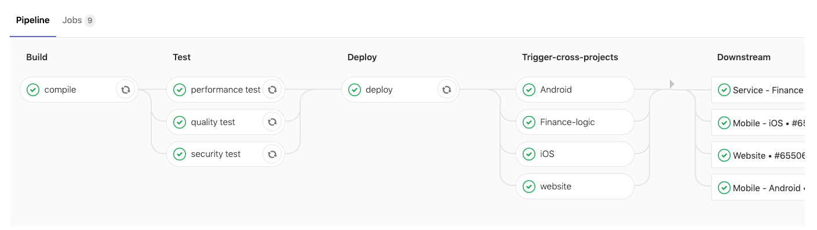
Task: Retry the quality test job
Action: [272, 122]
